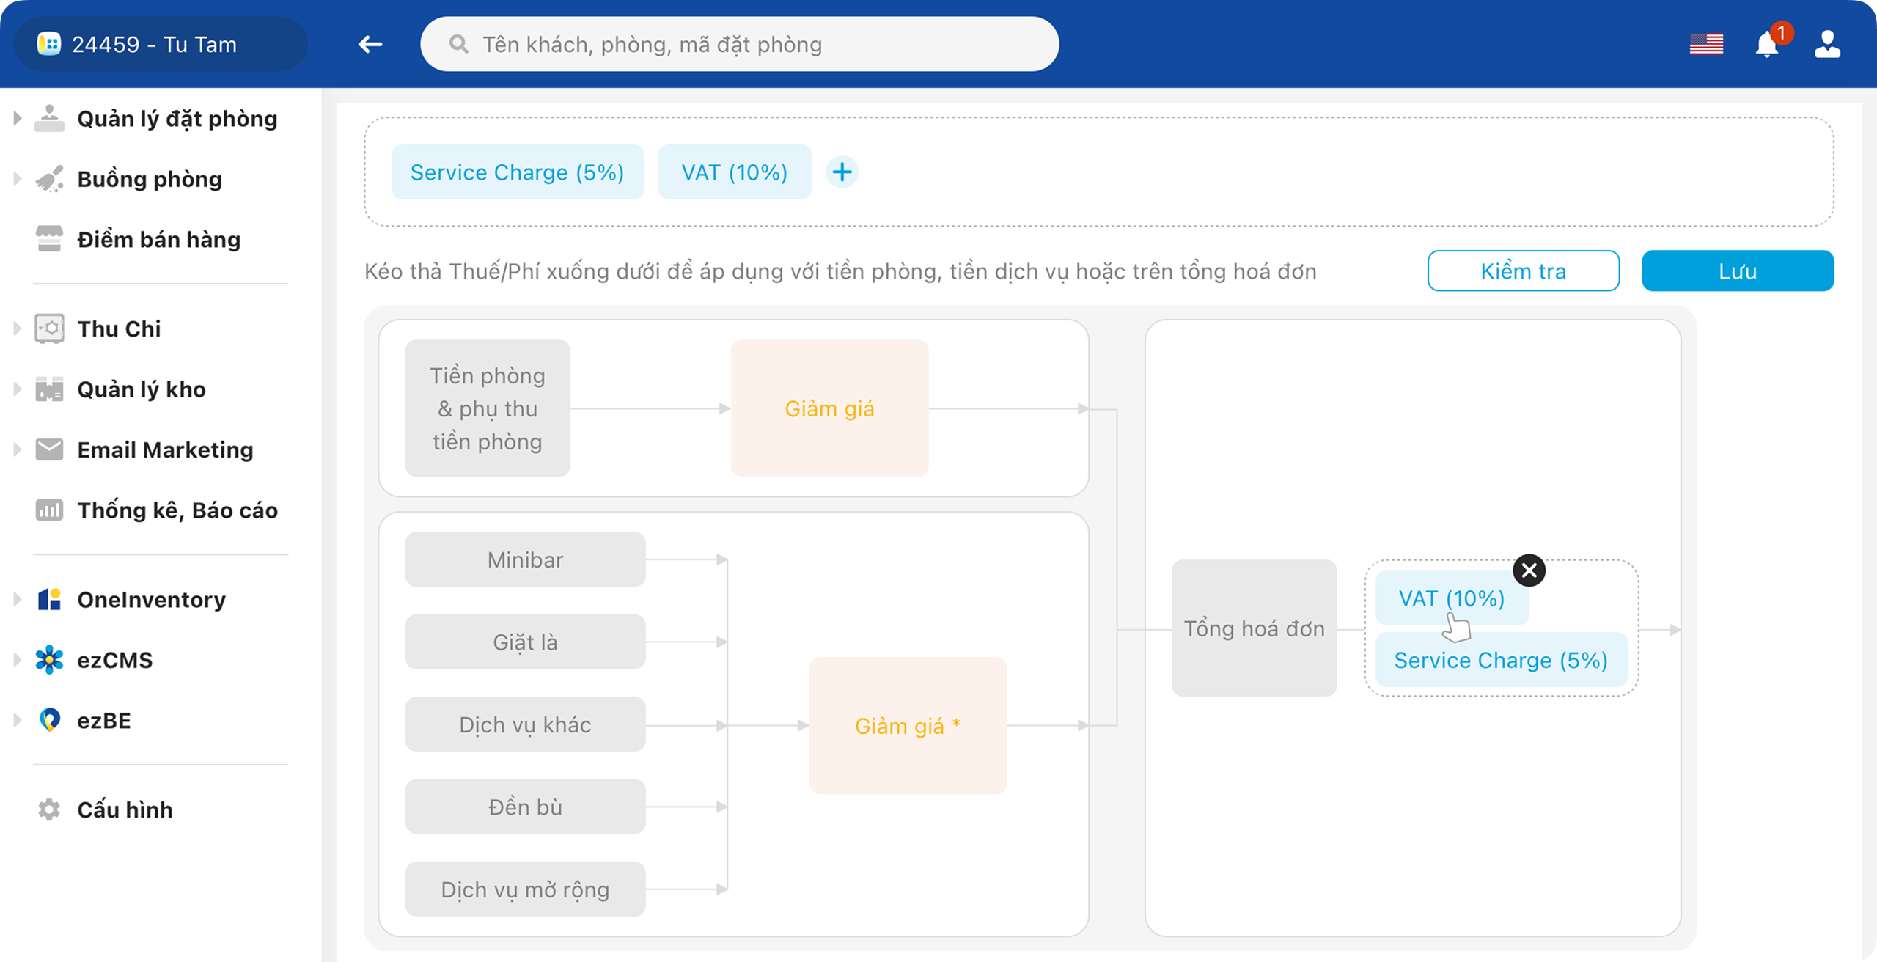Expand Thu Chi menu arrow
Screen dimensions: 1877x962
[18, 328]
